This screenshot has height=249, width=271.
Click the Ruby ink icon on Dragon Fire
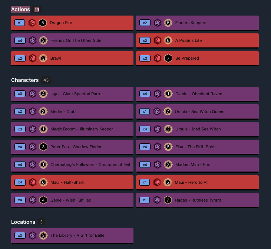coord(32,23)
